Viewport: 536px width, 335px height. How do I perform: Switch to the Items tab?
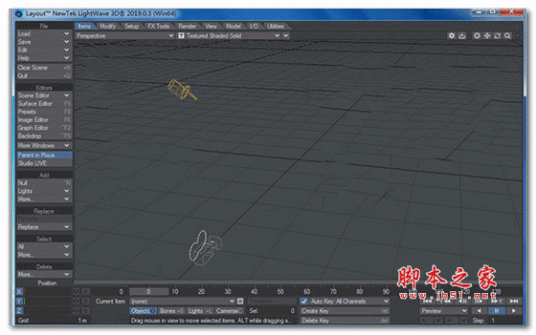tap(85, 26)
